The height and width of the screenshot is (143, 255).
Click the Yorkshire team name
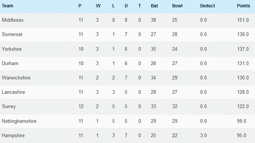point(12,49)
